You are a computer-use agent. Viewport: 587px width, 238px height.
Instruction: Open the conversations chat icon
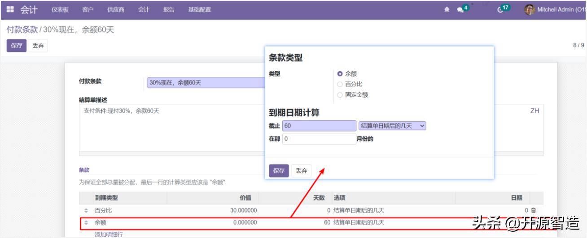click(460, 10)
